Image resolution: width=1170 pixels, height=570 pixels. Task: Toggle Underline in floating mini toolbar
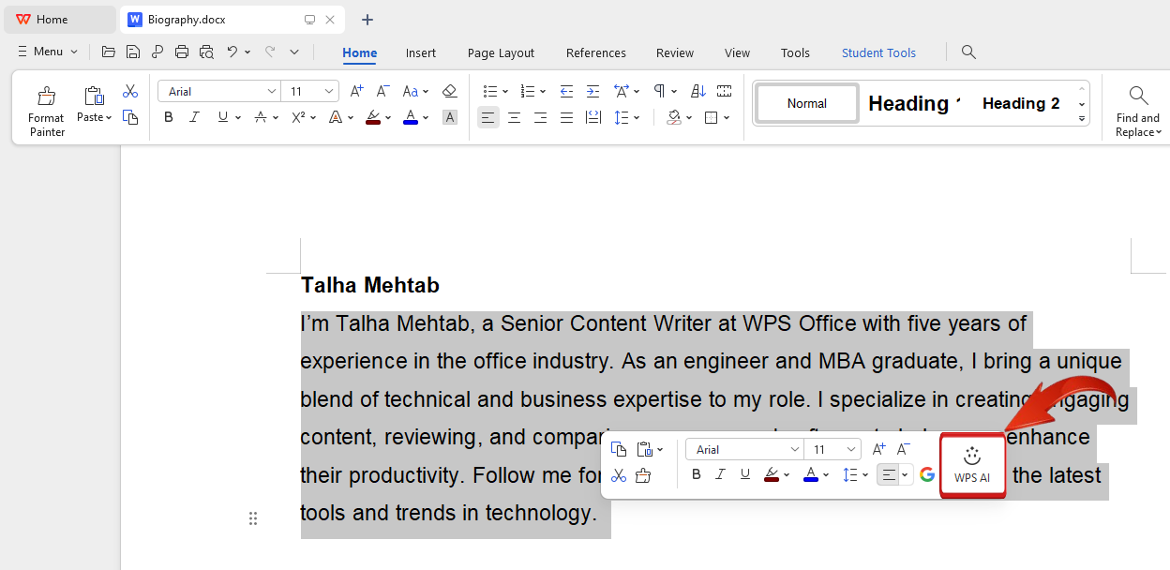pyautogui.click(x=745, y=474)
